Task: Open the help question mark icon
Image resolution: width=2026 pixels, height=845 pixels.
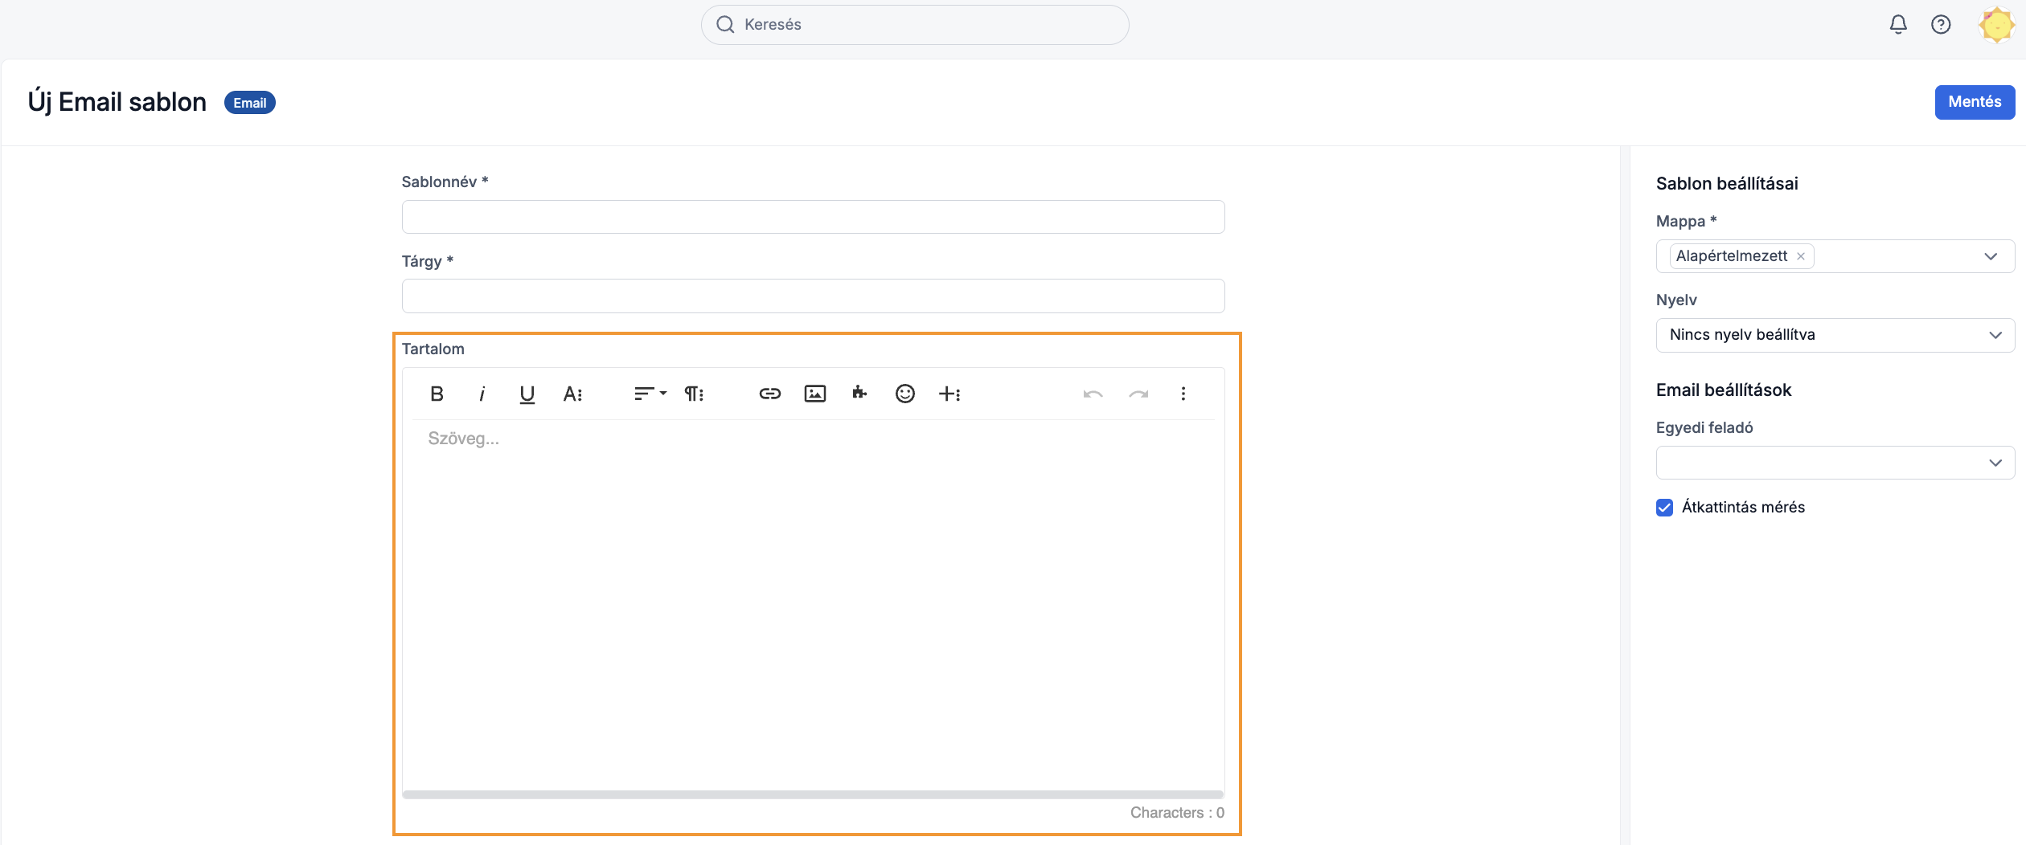Action: (x=1941, y=25)
